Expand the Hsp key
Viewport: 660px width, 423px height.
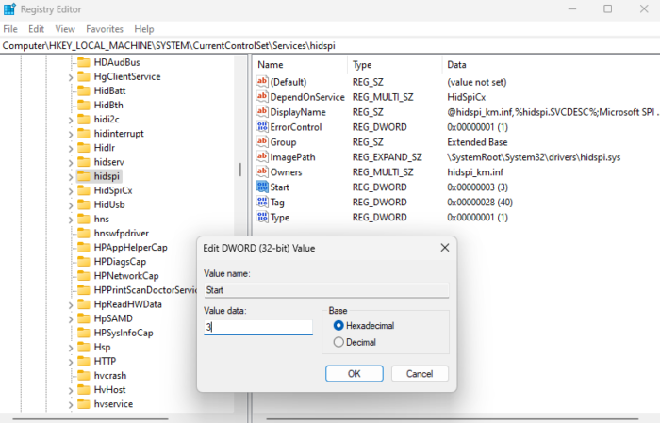[x=71, y=348]
